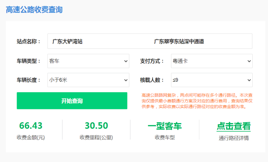Click the 站点名称 label
Screen dimensions: 268x162
click(x=28, y=42)
